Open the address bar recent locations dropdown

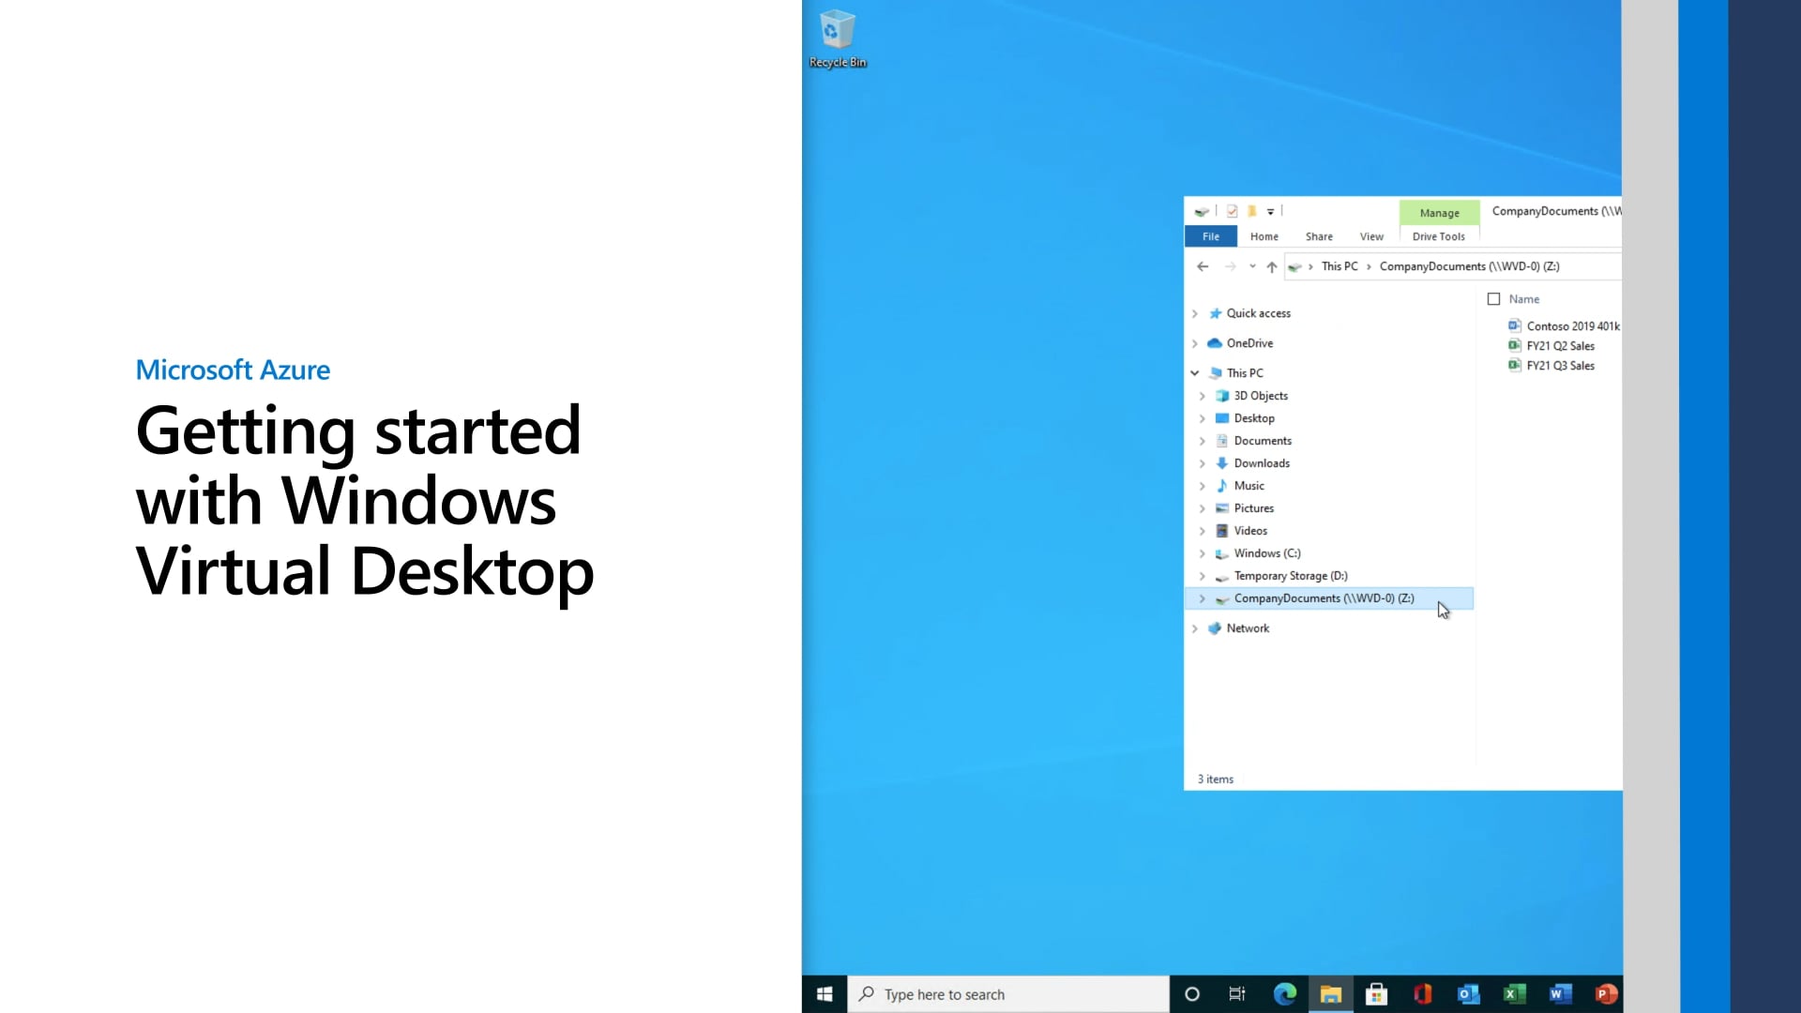tap(1253, 266)
